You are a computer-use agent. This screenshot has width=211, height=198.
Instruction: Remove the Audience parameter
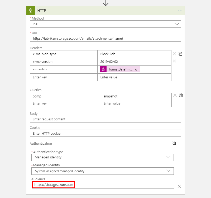click(179, 186)
